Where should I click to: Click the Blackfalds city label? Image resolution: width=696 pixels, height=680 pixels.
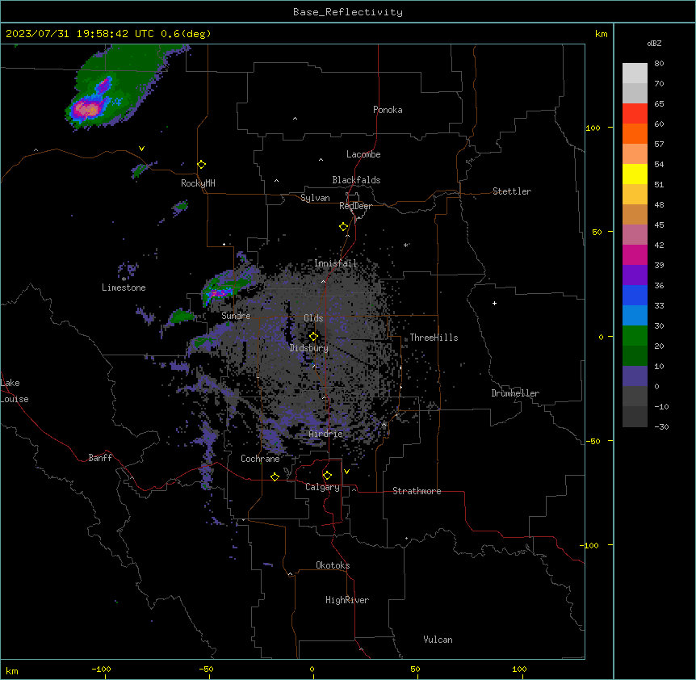point(356,180)
